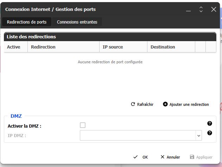Expand the IP DMZ dropdown arrow
Viewport: 222px width, 167px height.
pyautogui.click(x=198, y=135)
